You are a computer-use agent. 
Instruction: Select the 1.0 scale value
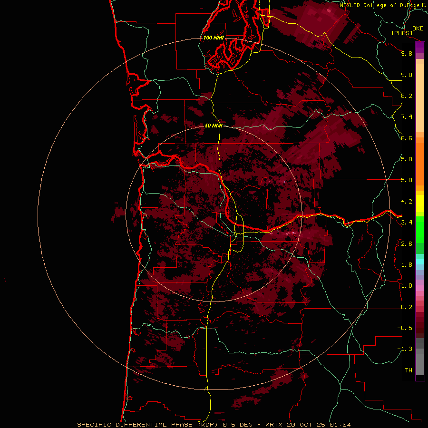tap(407, 286)
